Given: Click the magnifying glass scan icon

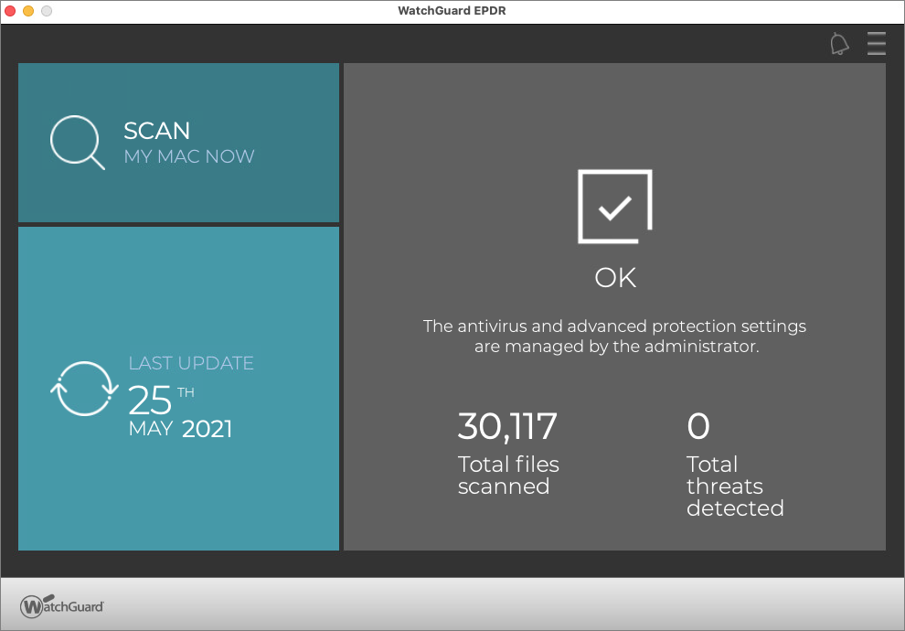Looking at the screenshot, I should coord(78,144).
